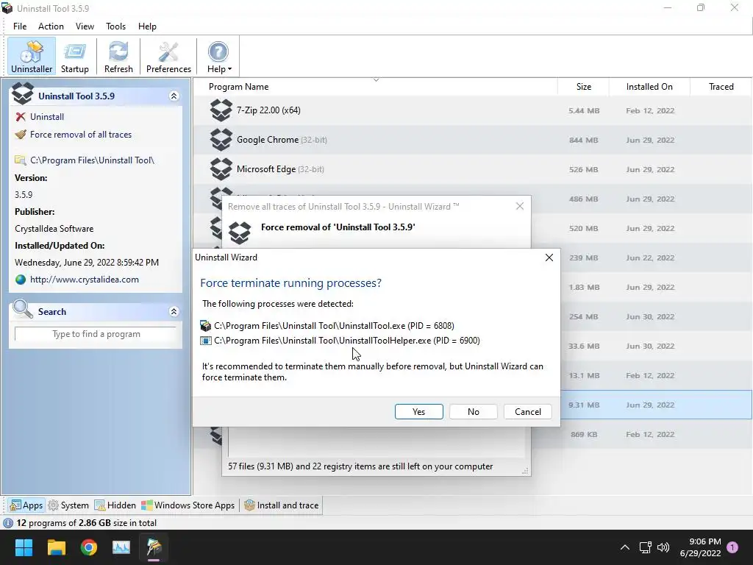The height and width of the screenshot is (565, 753).
Task: Click the broom icon for force removal
Action: (20, 135)
